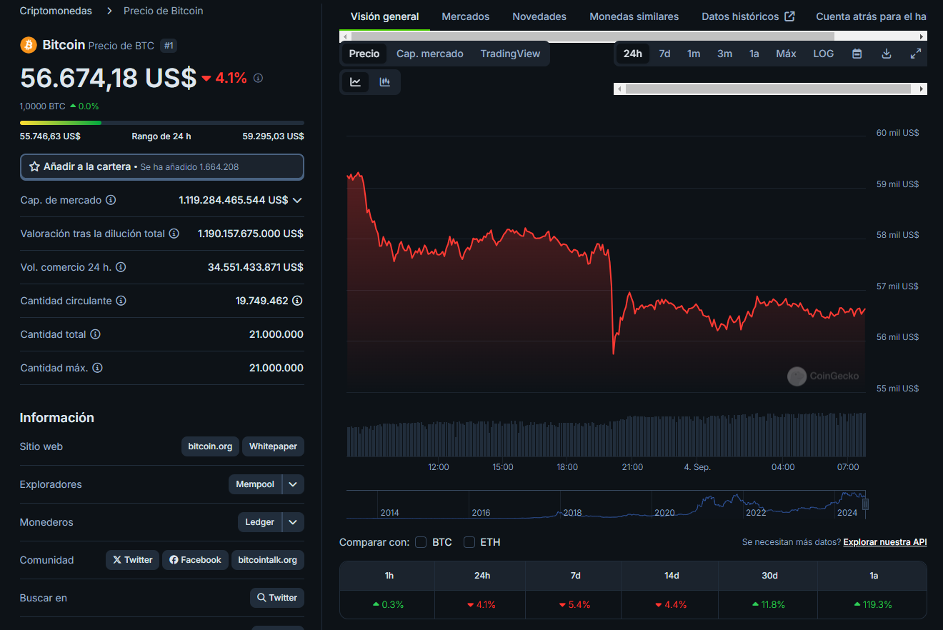Image resolution: width=943 pixels, height=630 pixels.
Task: Click the star icon in Añadir a la cartera
Action: [34, 166]
